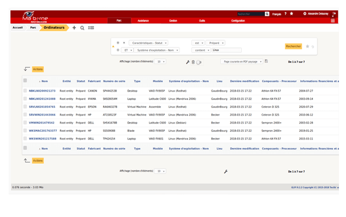This screenshot has height=217, width=346.
Task: Select the checkbox for VMWIN201479542
Action: coord(25,122)
